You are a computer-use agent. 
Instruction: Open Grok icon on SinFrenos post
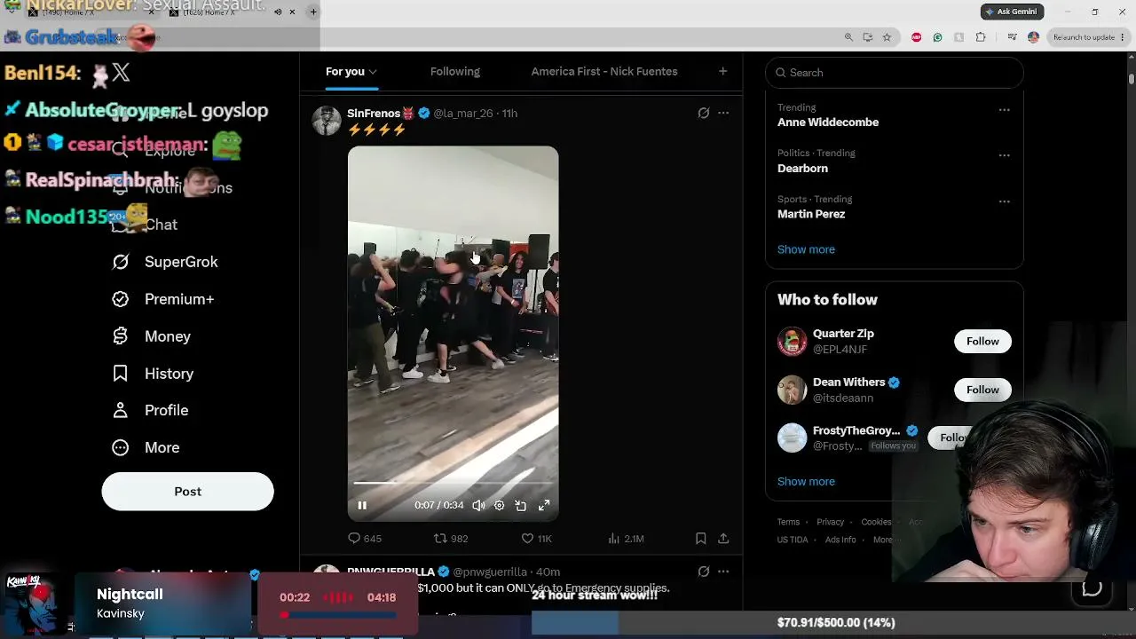(704, 113)
